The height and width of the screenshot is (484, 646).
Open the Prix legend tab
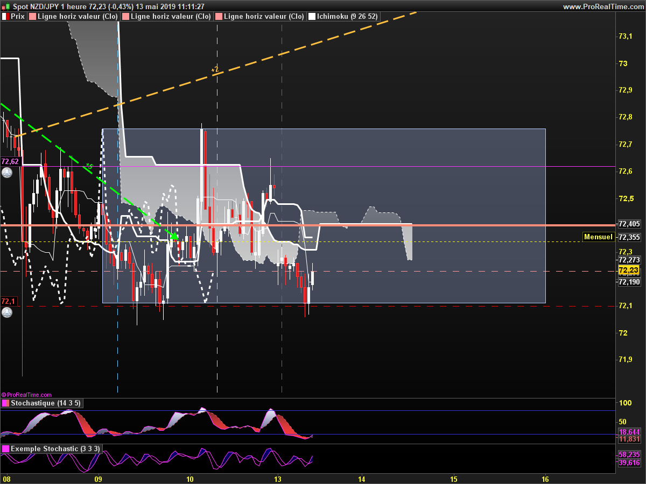point(13,17)
